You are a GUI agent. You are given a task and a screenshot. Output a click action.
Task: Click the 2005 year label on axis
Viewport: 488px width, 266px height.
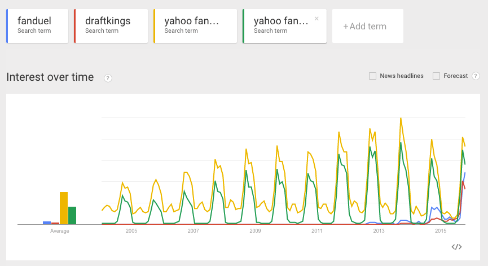coord(131,231)
